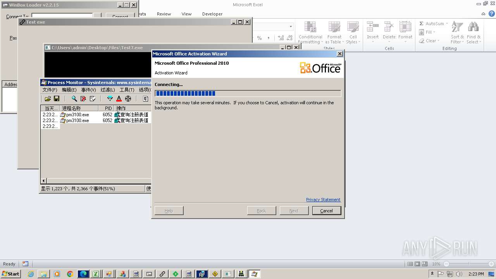Click Windows Start button

tap(11, 274)
